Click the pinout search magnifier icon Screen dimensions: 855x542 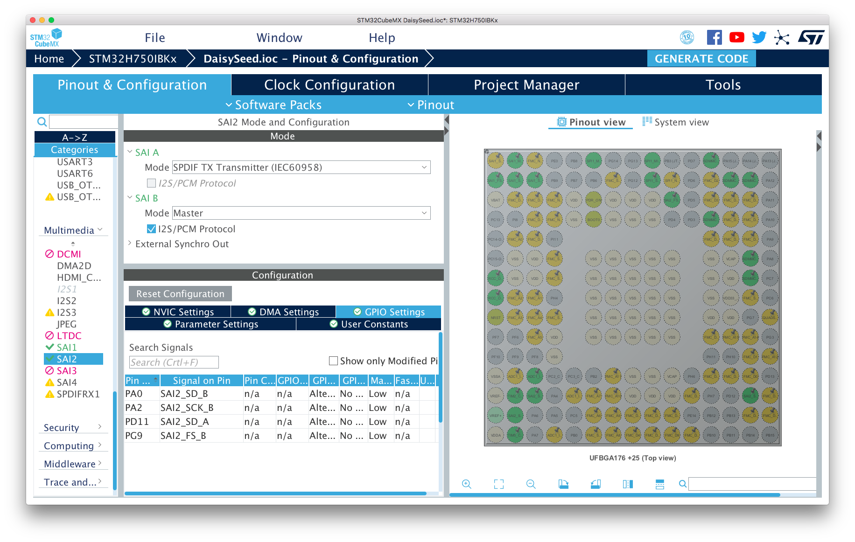coord(683,484)
